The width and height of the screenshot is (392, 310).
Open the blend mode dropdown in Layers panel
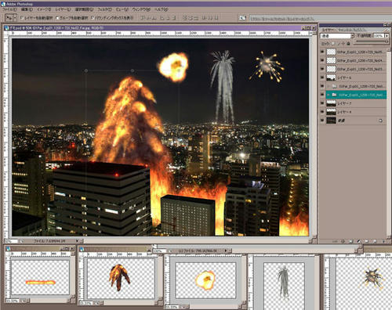click(x=337, y=36)
